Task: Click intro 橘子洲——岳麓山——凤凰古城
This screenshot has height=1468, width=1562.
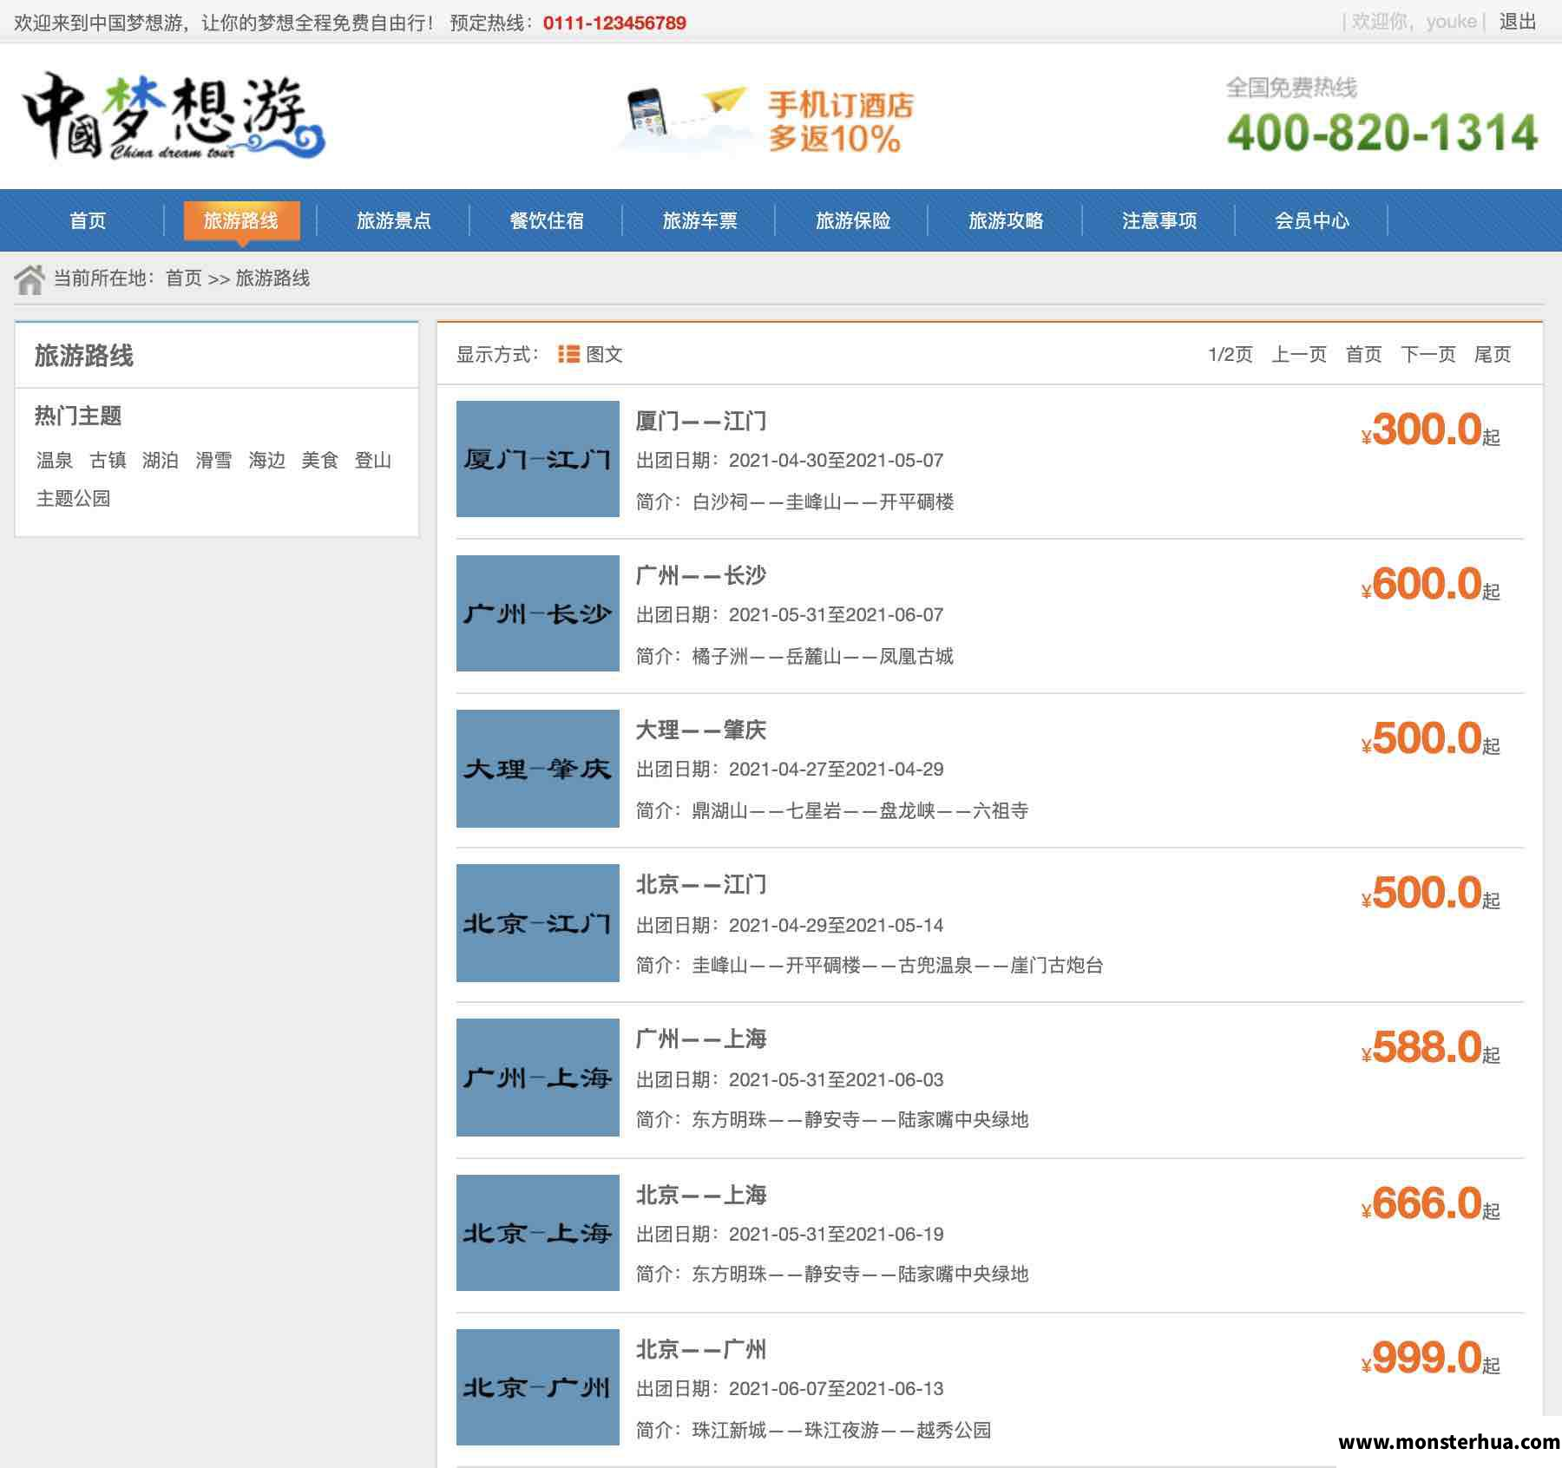Action: (823, 656)
